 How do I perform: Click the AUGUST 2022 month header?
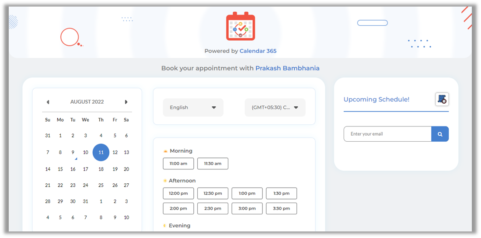[x=87, y=102]
